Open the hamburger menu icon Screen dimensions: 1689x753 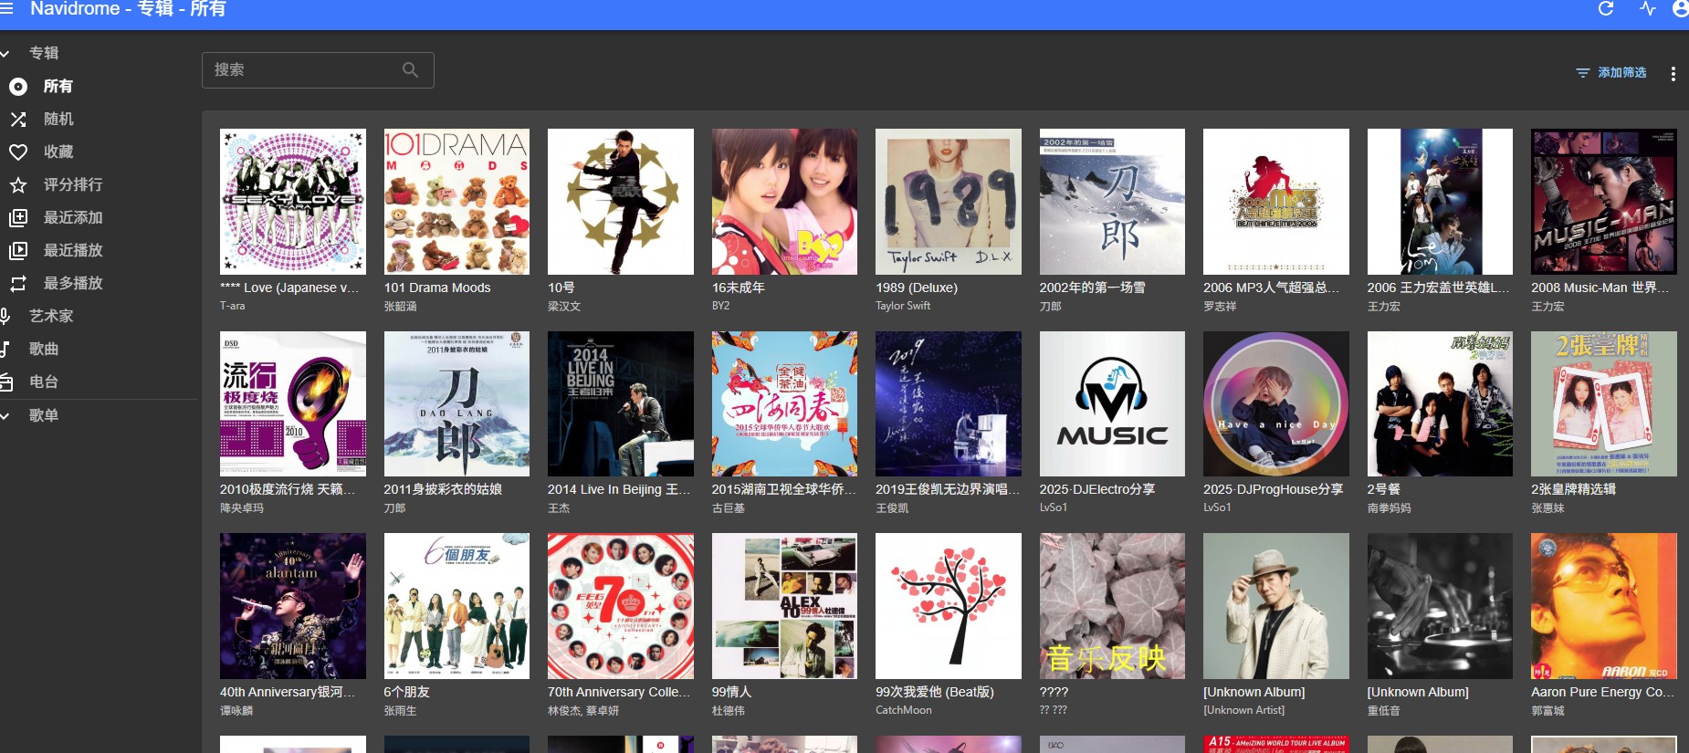coord(6,8)
